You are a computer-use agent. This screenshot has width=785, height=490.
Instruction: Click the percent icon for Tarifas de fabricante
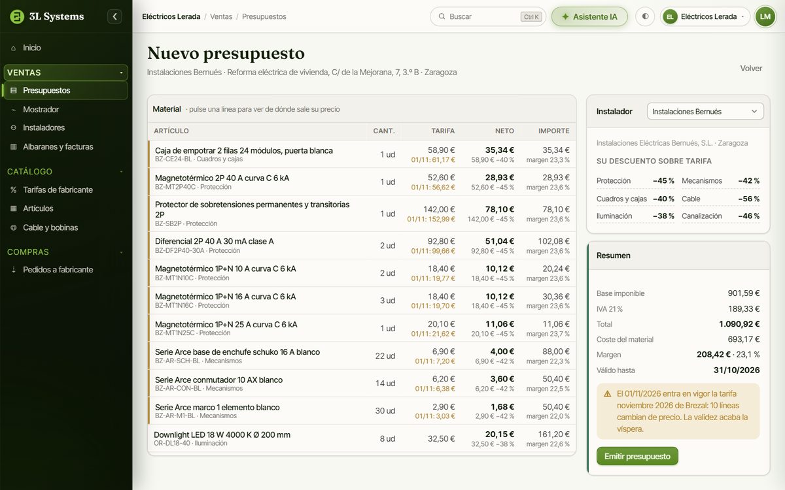coord(14,190)
